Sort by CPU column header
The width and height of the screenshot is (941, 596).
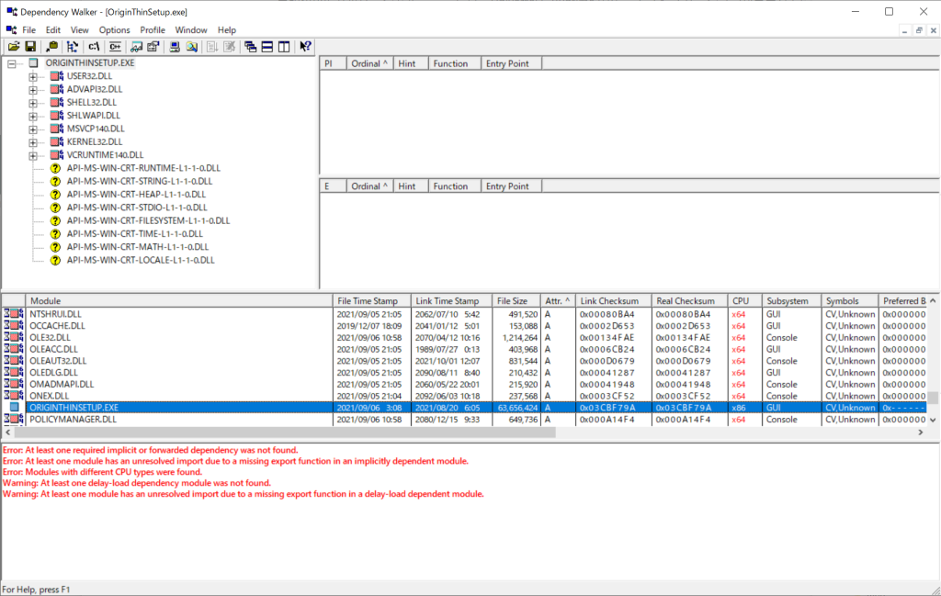744,301
